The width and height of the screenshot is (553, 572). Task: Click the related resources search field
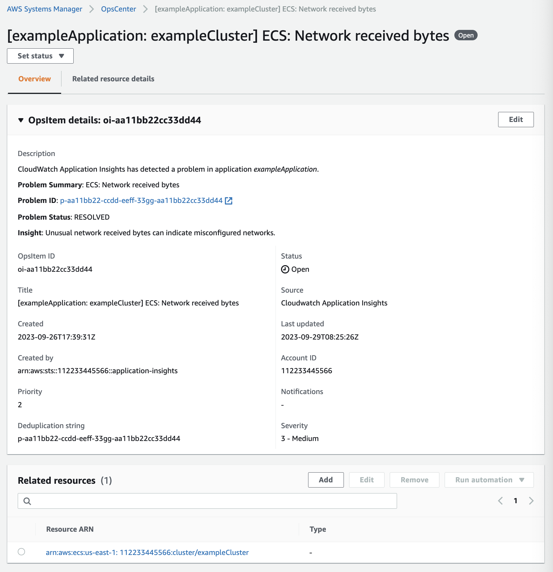coord(212,501)
